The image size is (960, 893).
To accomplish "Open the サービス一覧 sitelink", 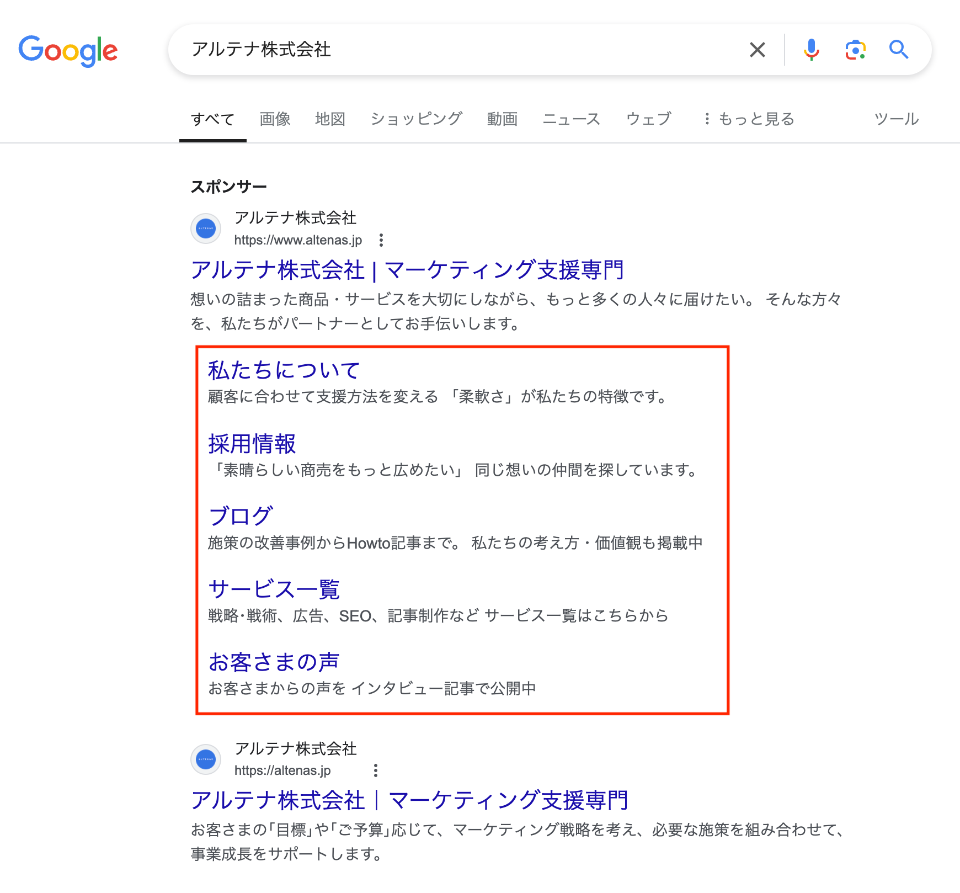I will [274, 589].
